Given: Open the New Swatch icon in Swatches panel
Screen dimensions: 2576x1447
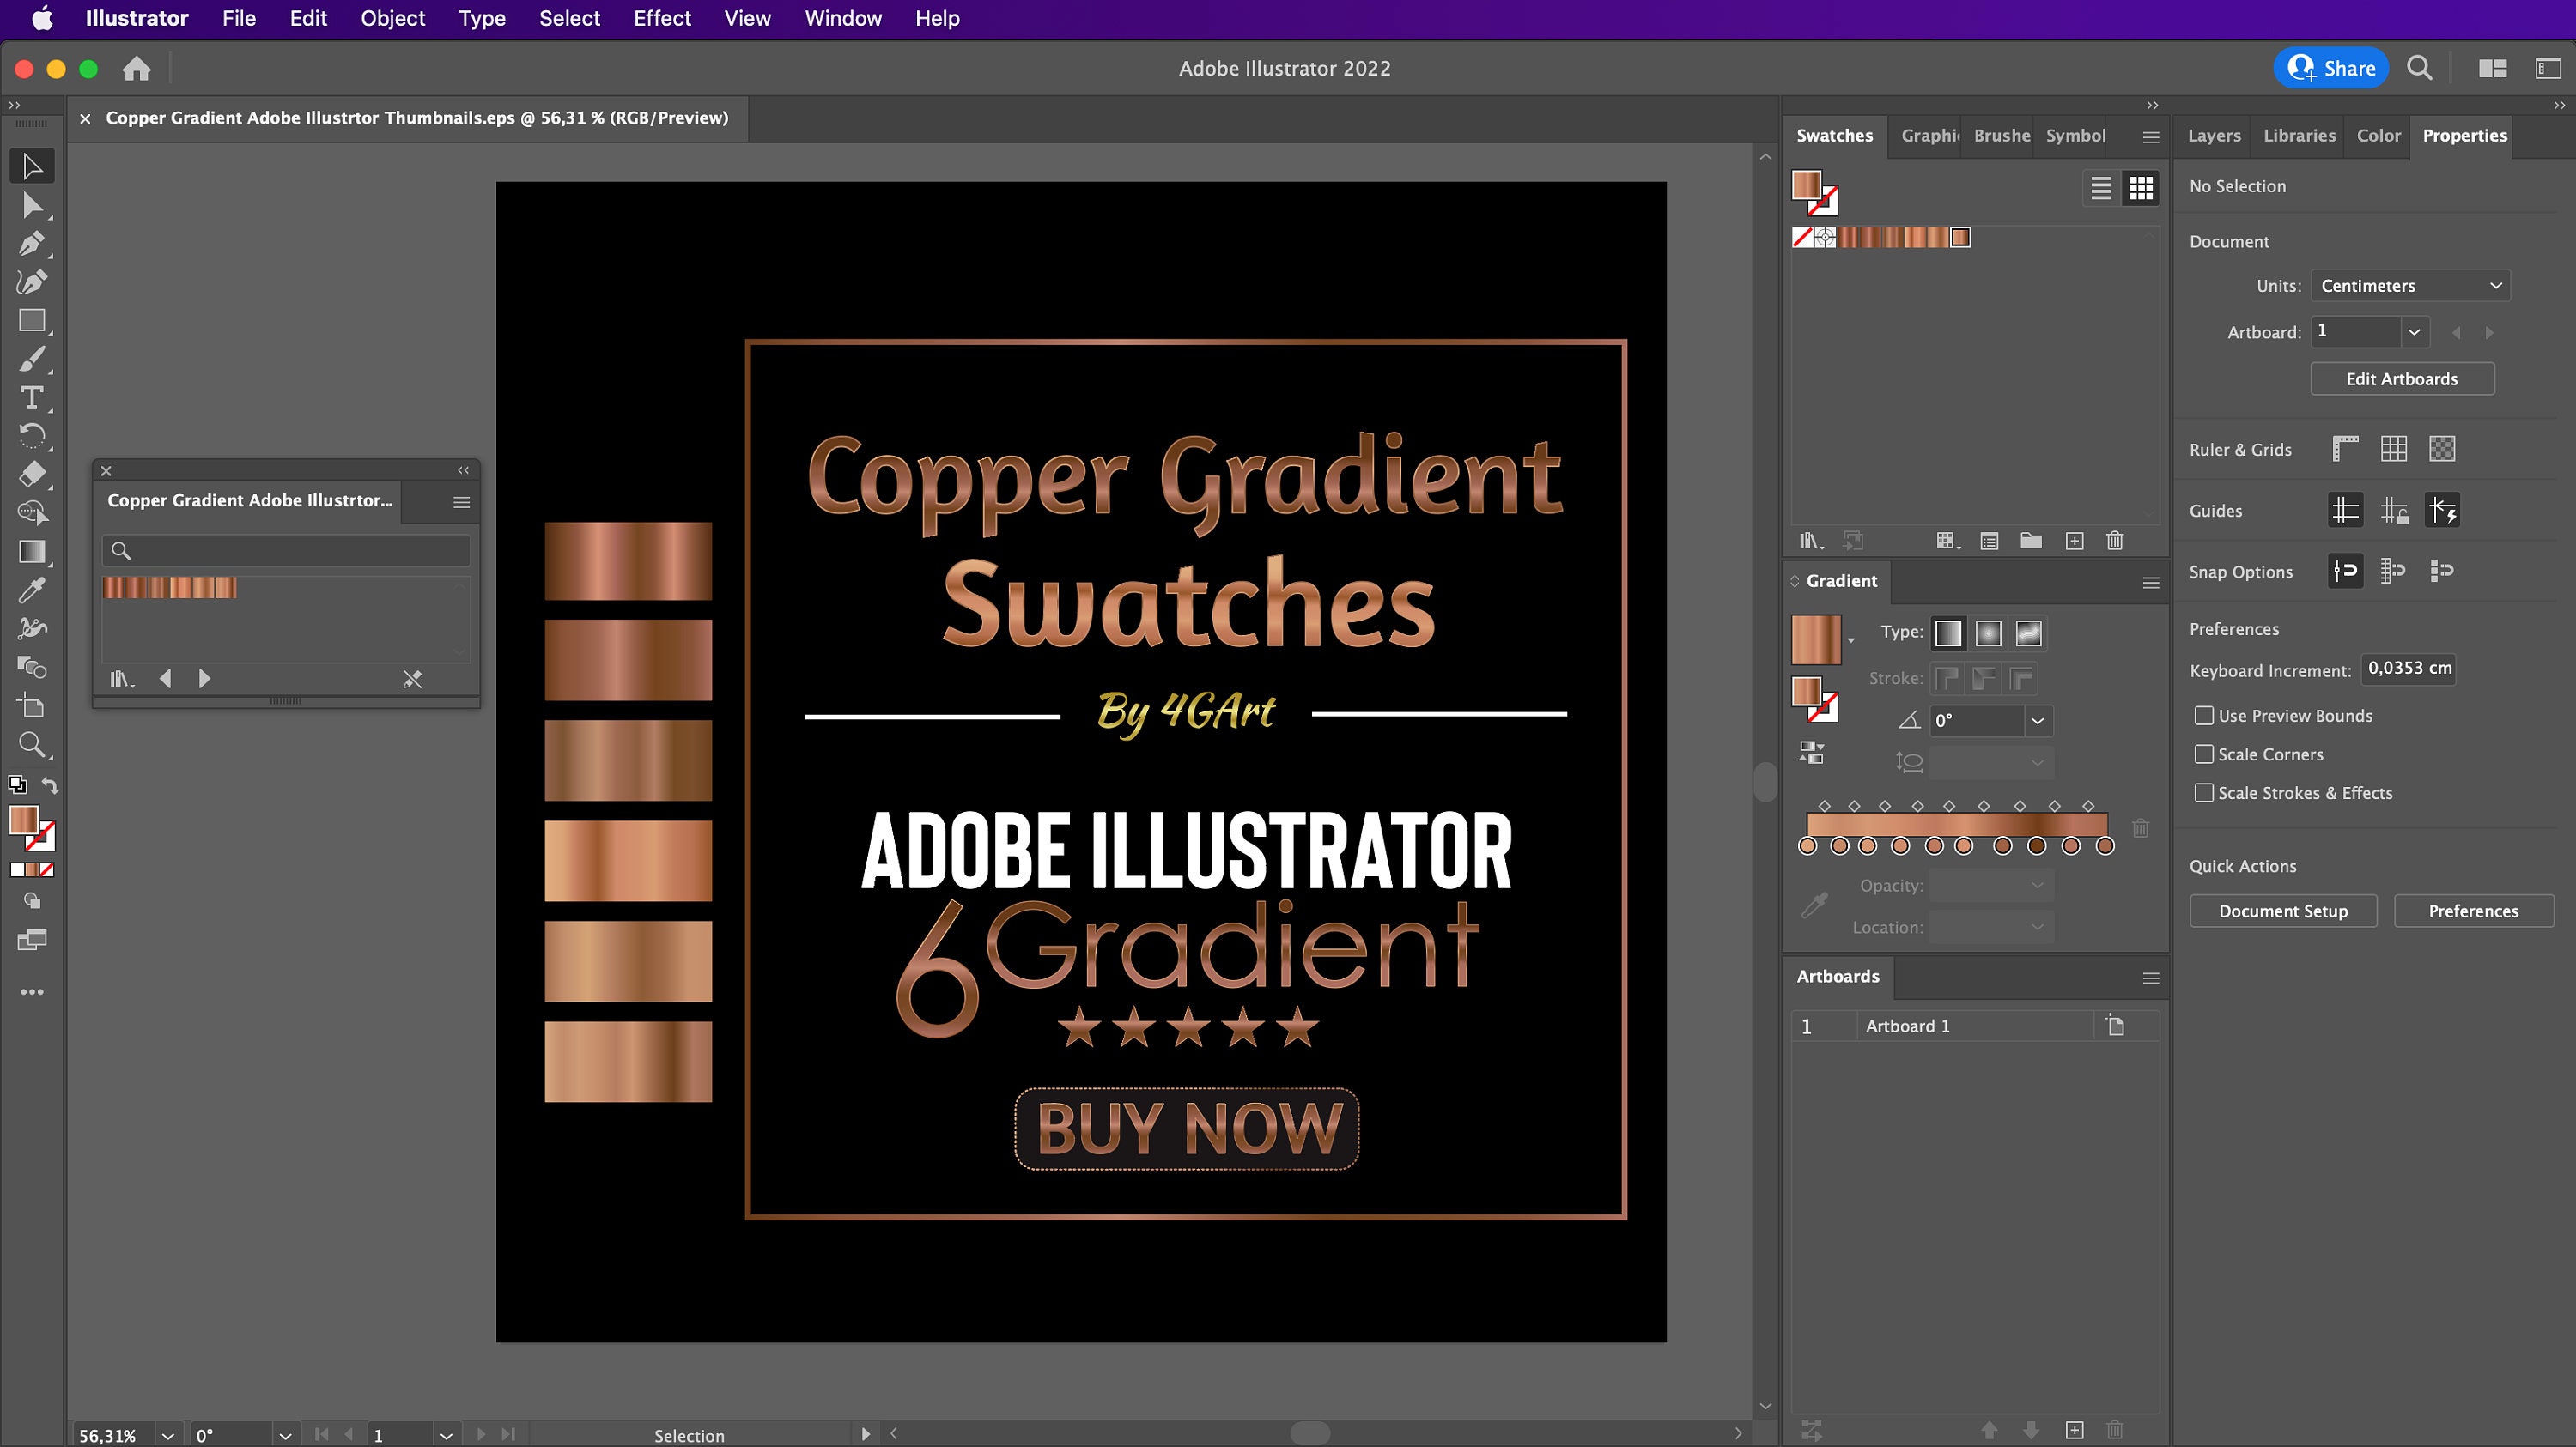Looking at the screenshot, I should (x=2074, y=541).
